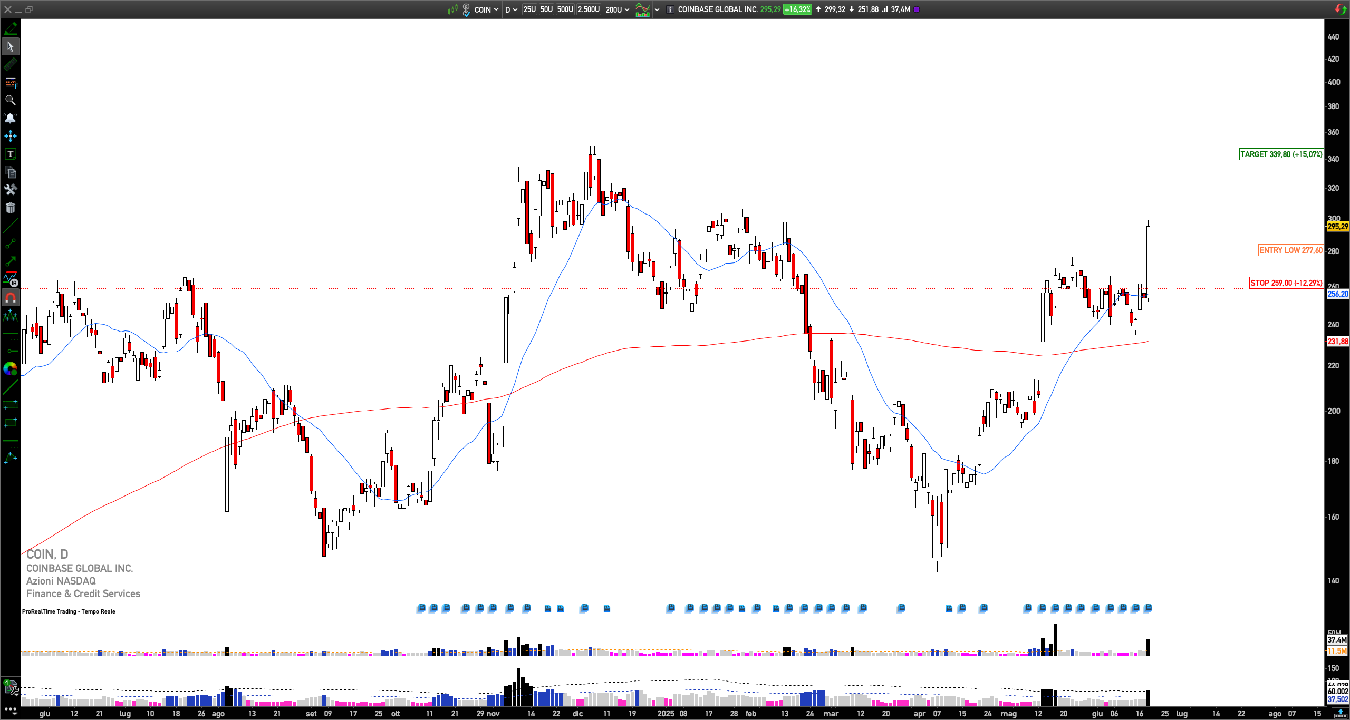
Task: Select the 2.500U history preset
Action: coord(589,9)
